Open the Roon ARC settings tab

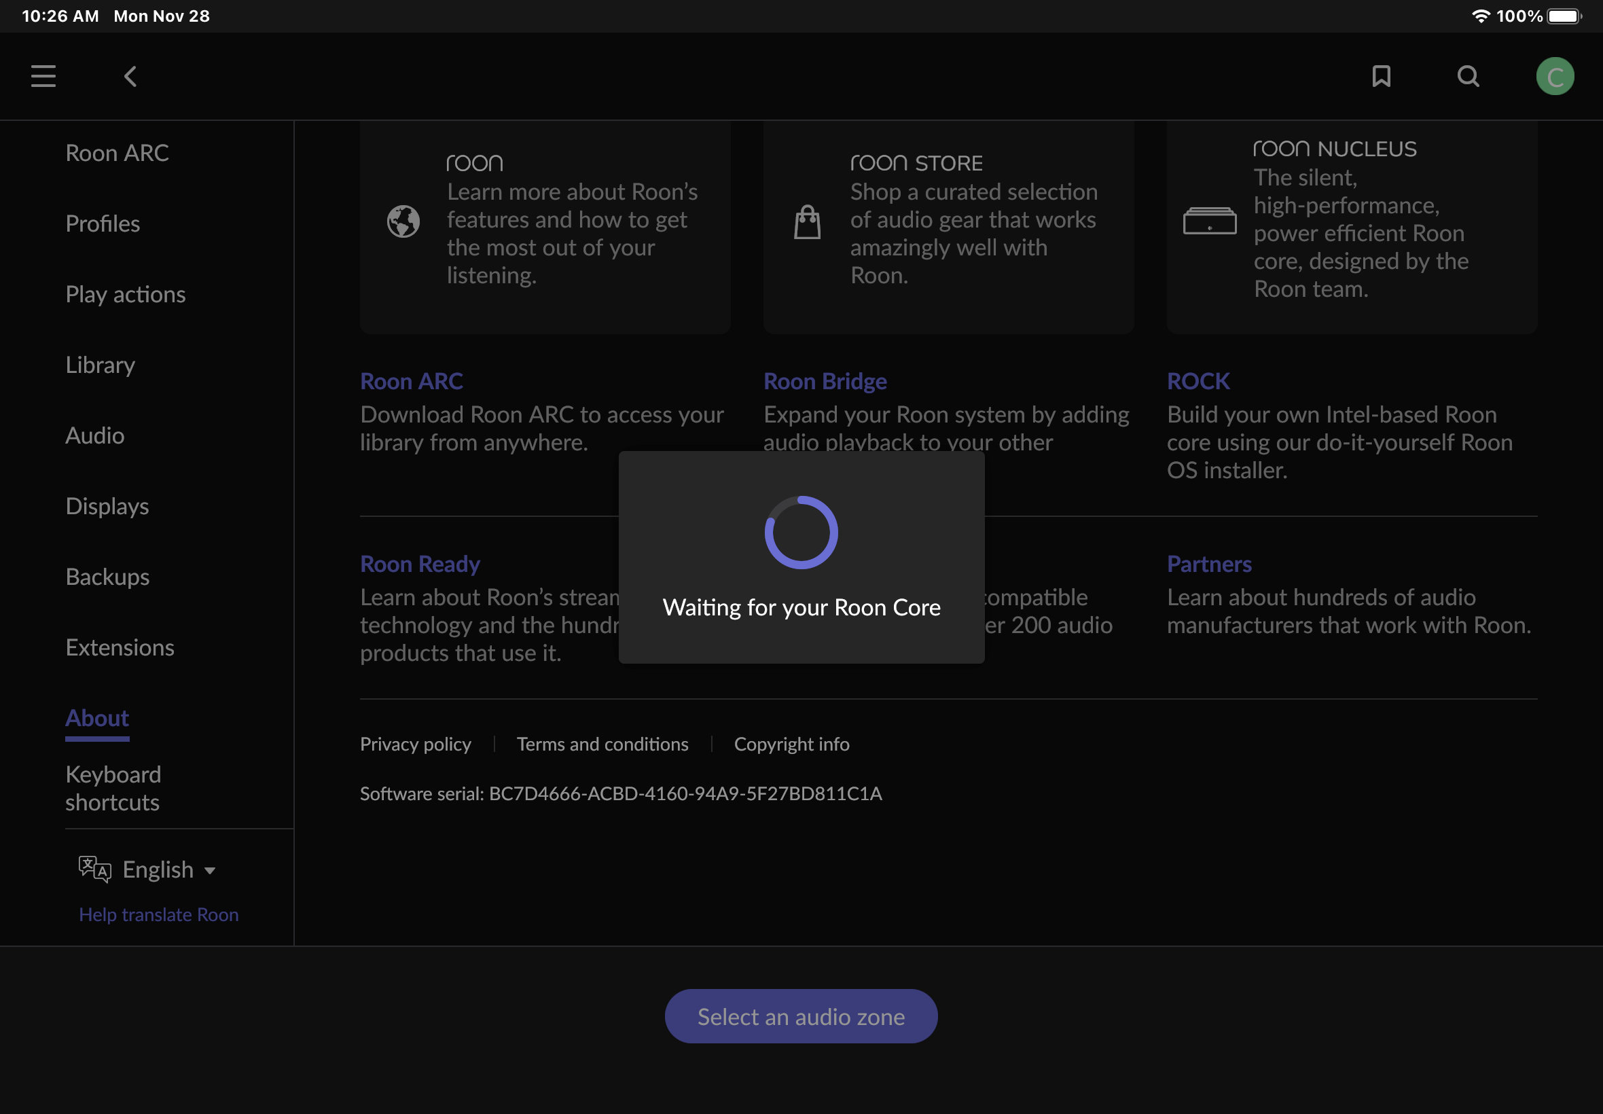[118, 153]
